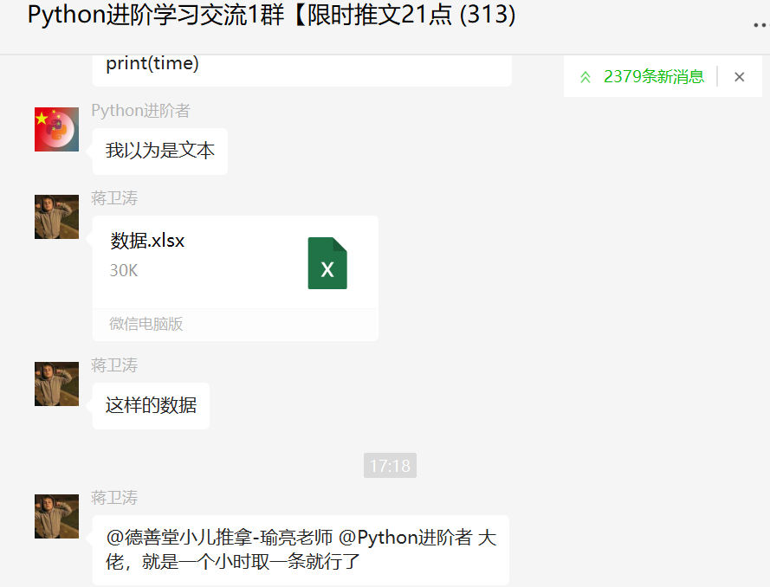Open the green Excel file icon
Image resolution: width=770 pixels, height=587 pixels.
327,263
